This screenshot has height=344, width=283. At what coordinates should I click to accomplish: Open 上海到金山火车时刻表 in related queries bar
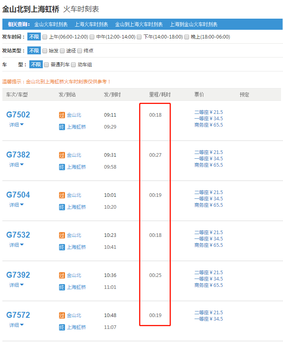coord(193,25)
